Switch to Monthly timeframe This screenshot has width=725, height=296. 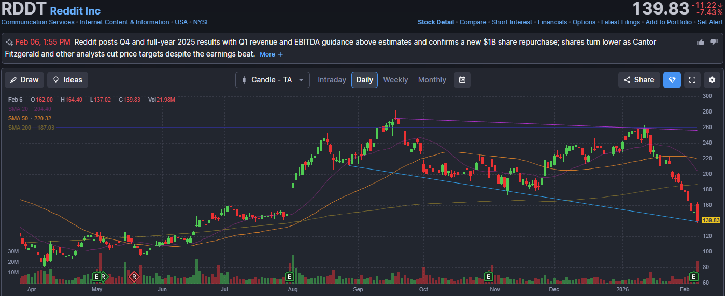tap(432, 80)
